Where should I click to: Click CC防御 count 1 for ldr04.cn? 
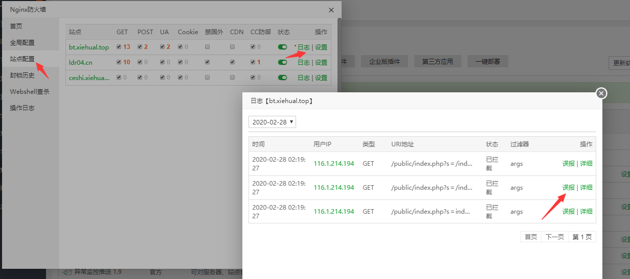[x=259, y=62]
